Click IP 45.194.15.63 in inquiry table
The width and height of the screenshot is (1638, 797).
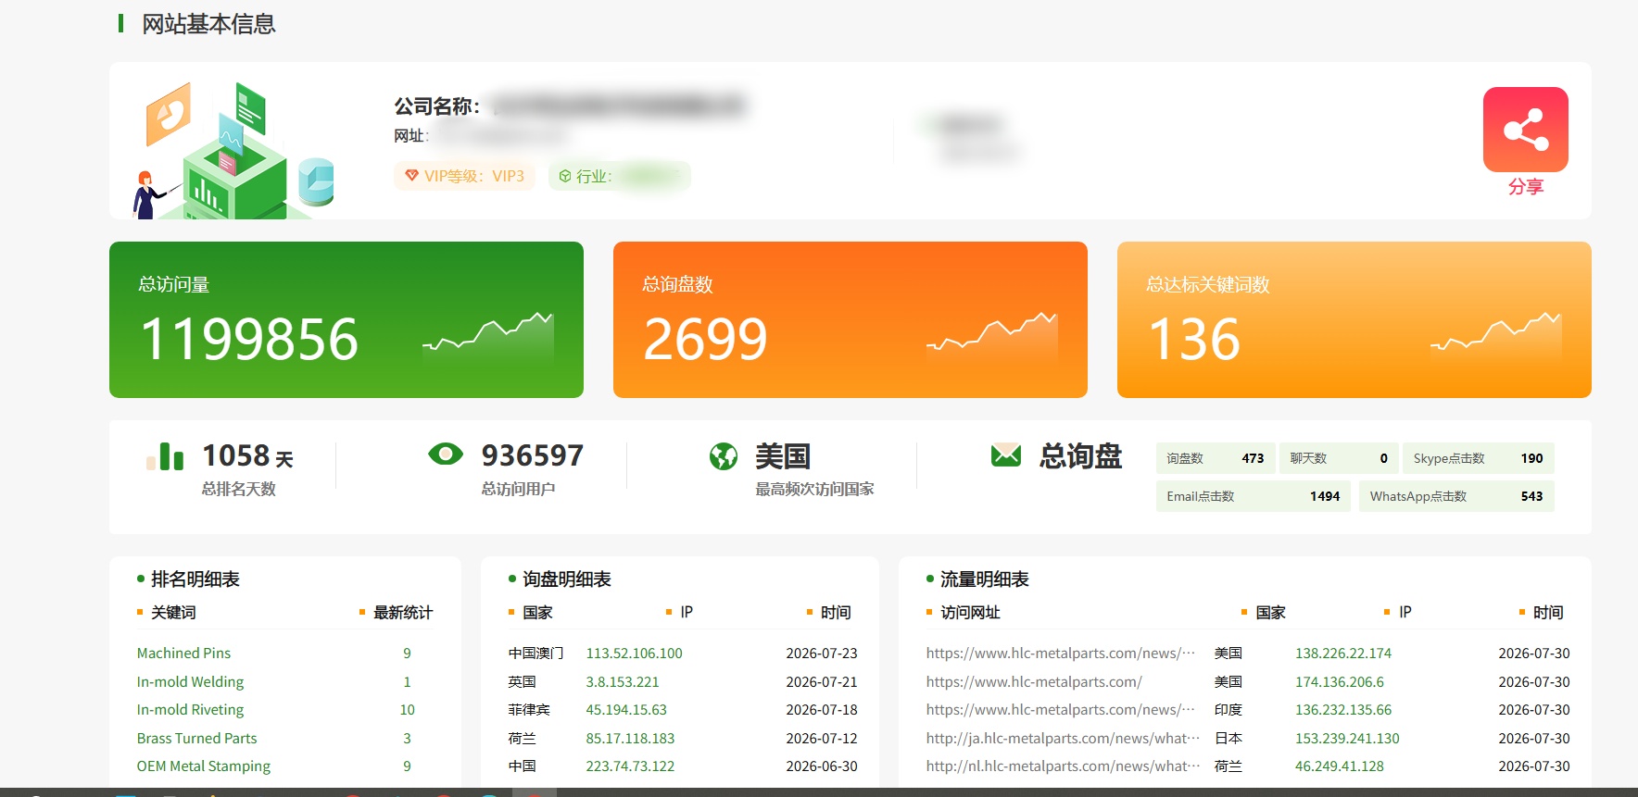[x=626, y=710]
